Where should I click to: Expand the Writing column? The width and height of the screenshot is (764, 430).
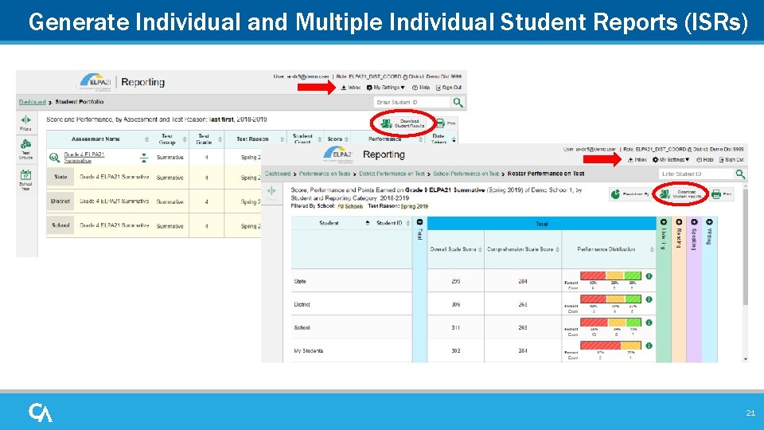(x=709, y=222)
